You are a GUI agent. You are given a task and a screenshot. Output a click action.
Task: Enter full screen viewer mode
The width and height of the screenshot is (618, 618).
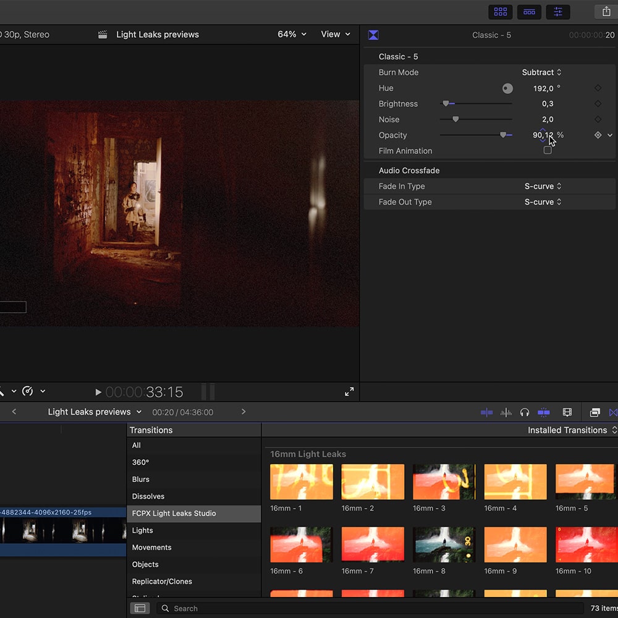tap(349, 392)
